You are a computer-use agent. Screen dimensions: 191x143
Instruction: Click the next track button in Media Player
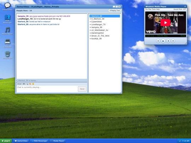click(x=173, y=41)
